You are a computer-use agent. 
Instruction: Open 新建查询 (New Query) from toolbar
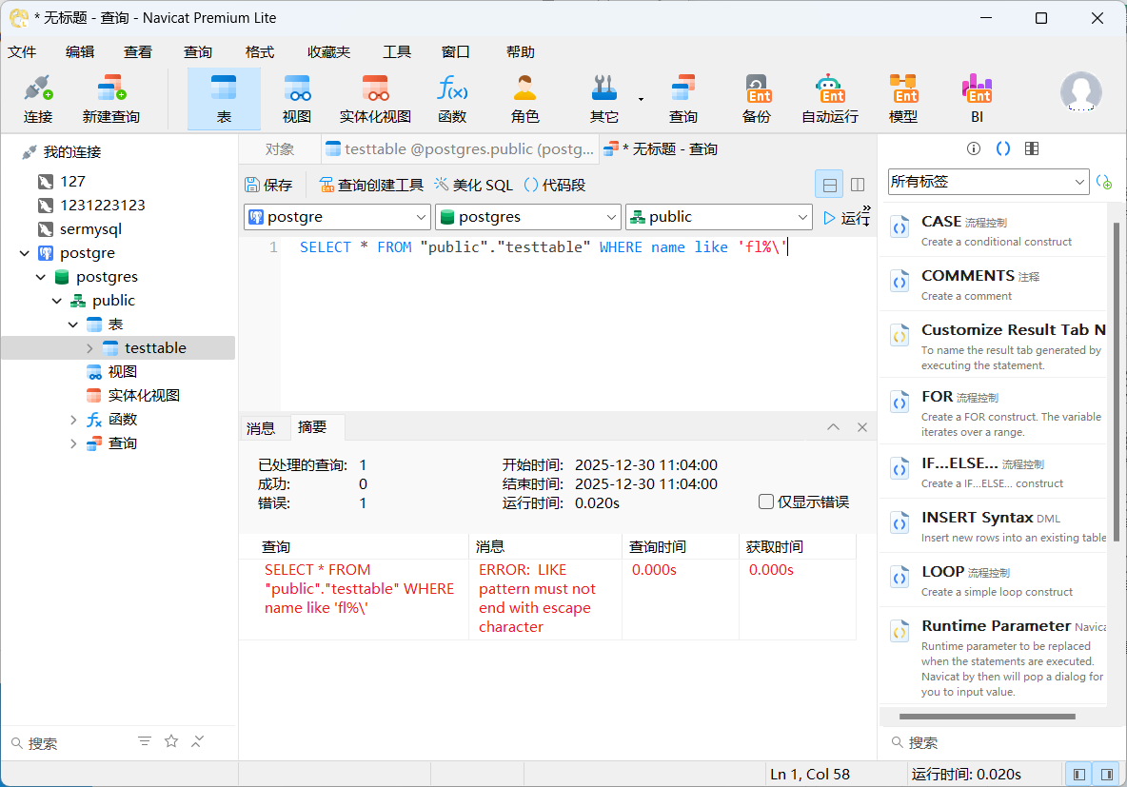[110, 99]
